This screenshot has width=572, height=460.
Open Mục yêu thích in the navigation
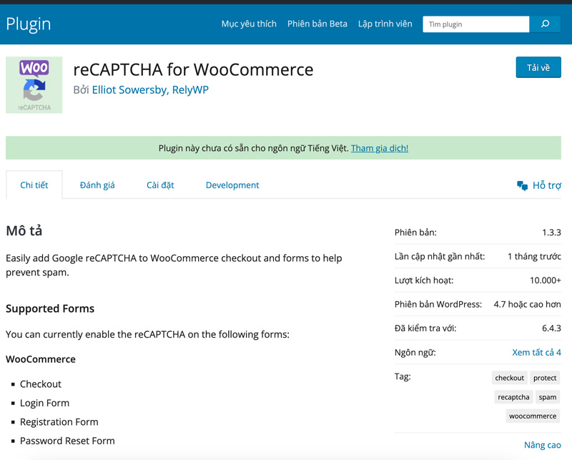click(249, 24)
